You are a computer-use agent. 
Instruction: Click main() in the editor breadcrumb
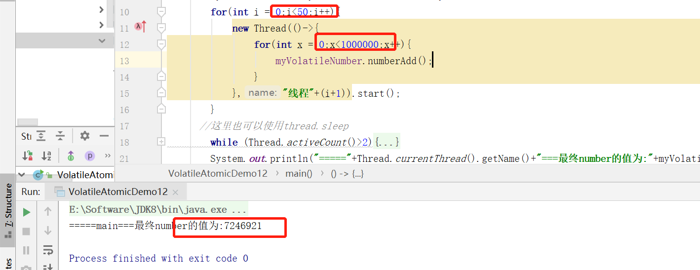pos(299,173)
